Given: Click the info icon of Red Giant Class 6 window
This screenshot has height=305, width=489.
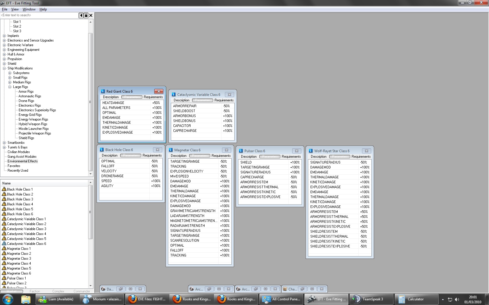Looking at the screenshot, I should pos(102,91).
